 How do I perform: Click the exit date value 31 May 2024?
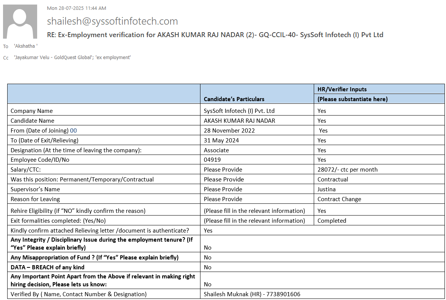coord(221,141)
